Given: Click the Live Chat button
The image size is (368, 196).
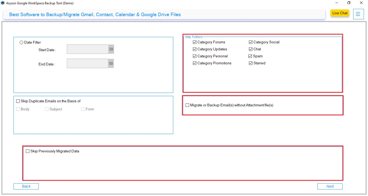Looking at the screenshot, I should pos(340,13).
